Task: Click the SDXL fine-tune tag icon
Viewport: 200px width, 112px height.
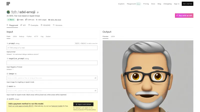Action: 49,20
